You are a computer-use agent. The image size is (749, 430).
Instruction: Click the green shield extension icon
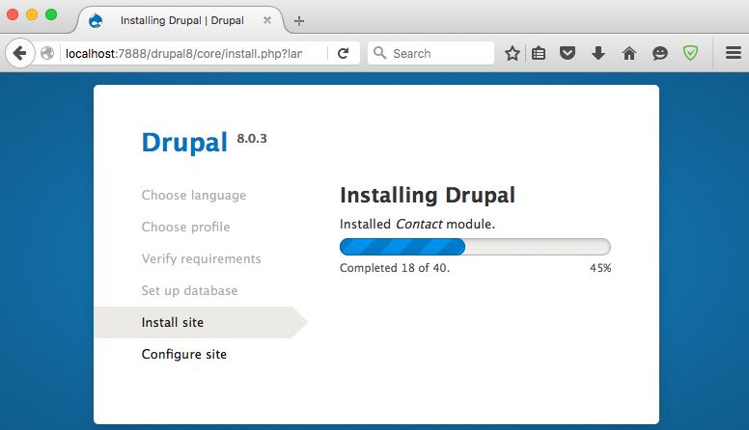coord(690,53)
